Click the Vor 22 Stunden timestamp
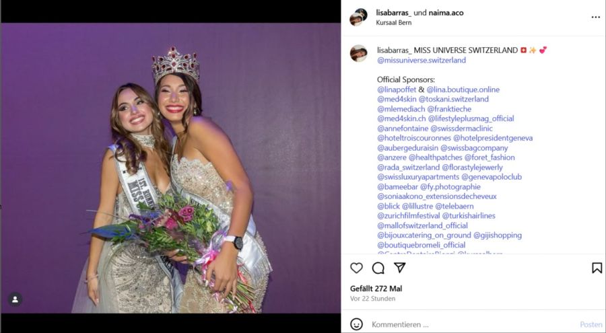The height and width of the screenshot is (333, 606). [372, 299]
